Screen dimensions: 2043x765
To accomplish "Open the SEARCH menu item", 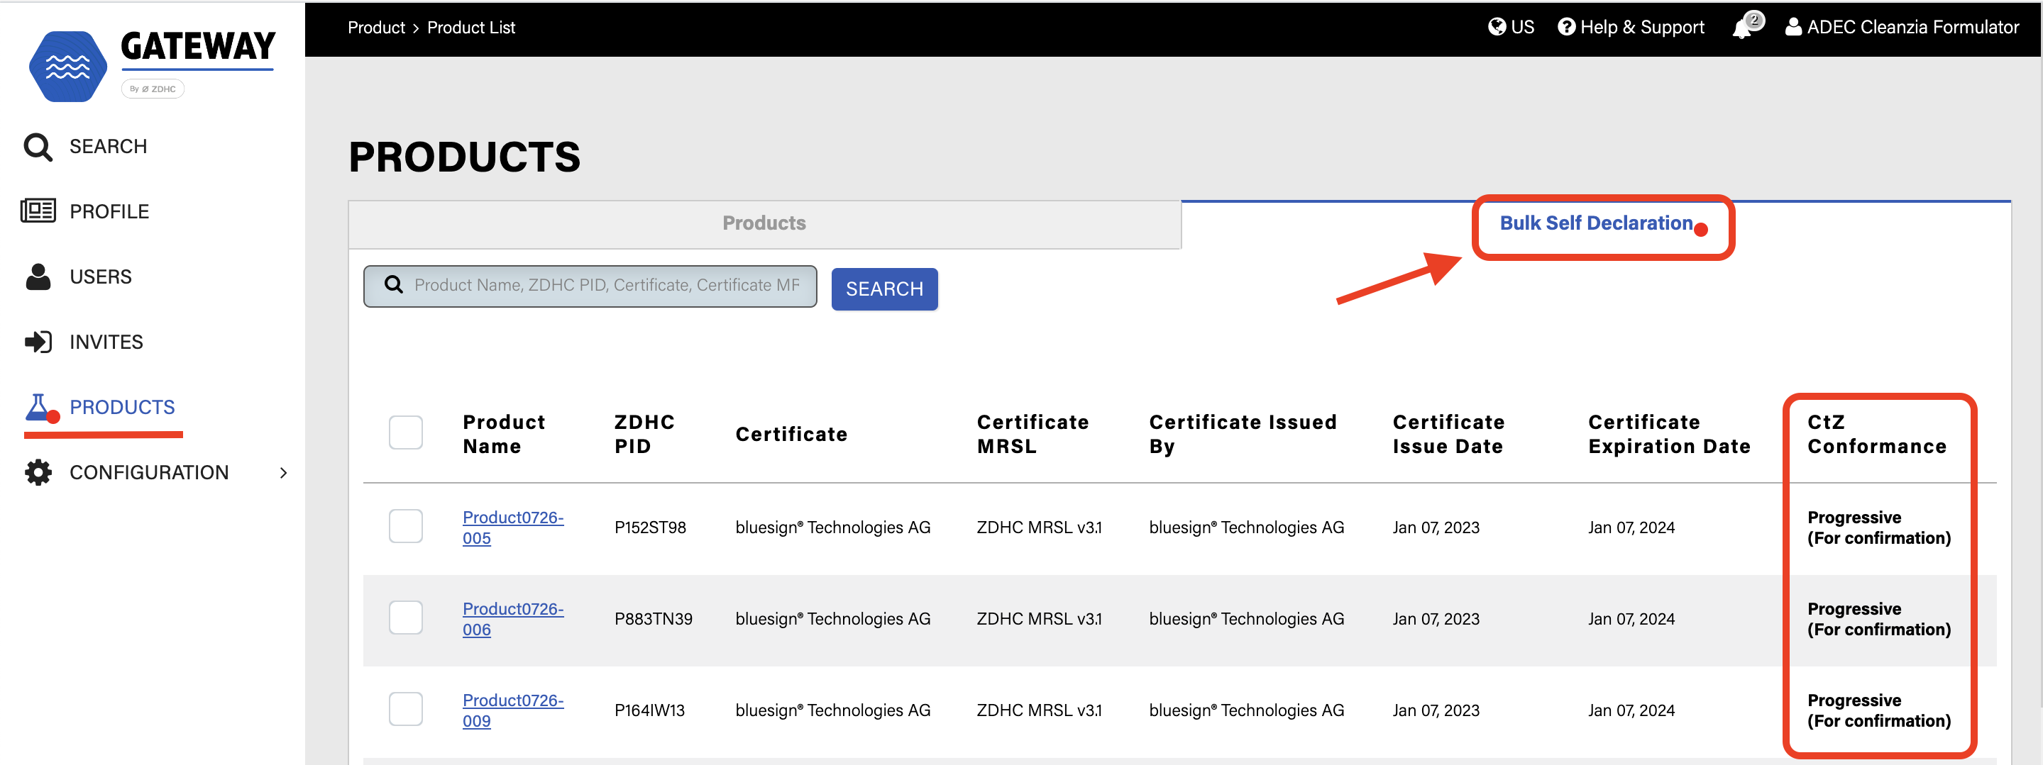I will tap(108, 147).
